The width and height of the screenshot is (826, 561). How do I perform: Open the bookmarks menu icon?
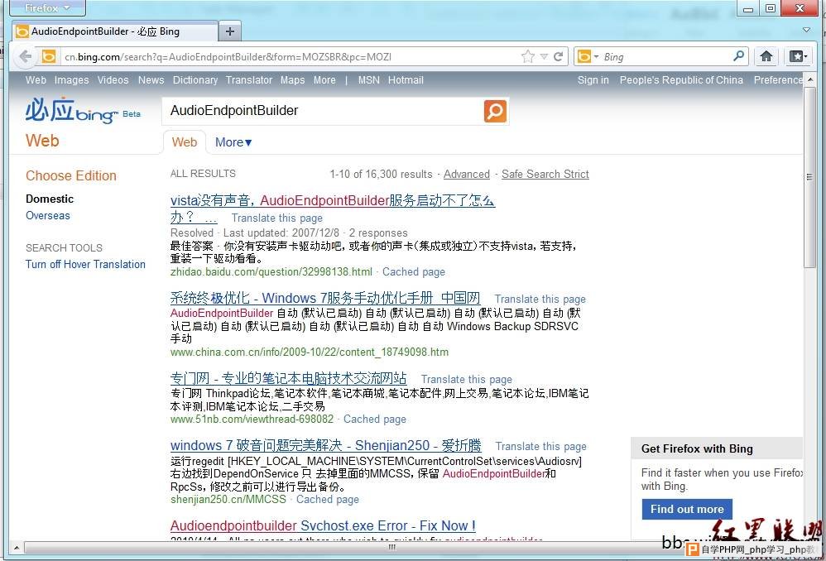tap(797, 56)
